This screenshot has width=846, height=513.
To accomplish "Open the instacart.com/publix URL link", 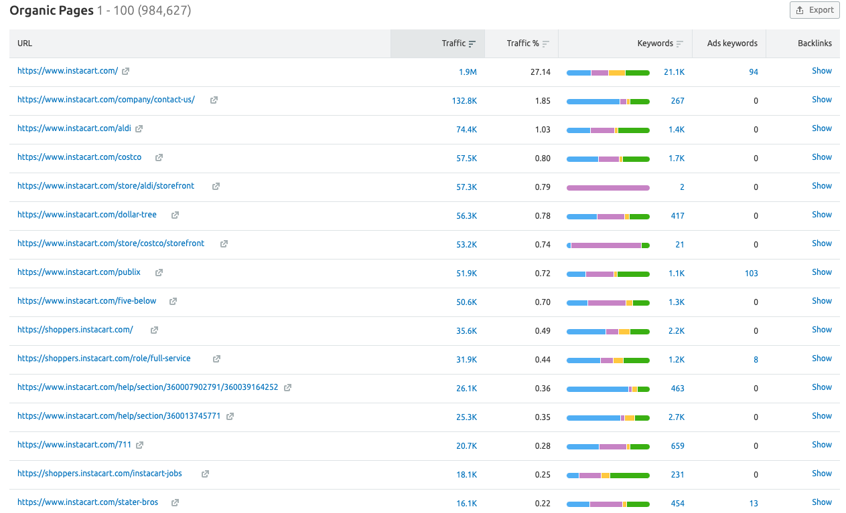I will point(79,272).
